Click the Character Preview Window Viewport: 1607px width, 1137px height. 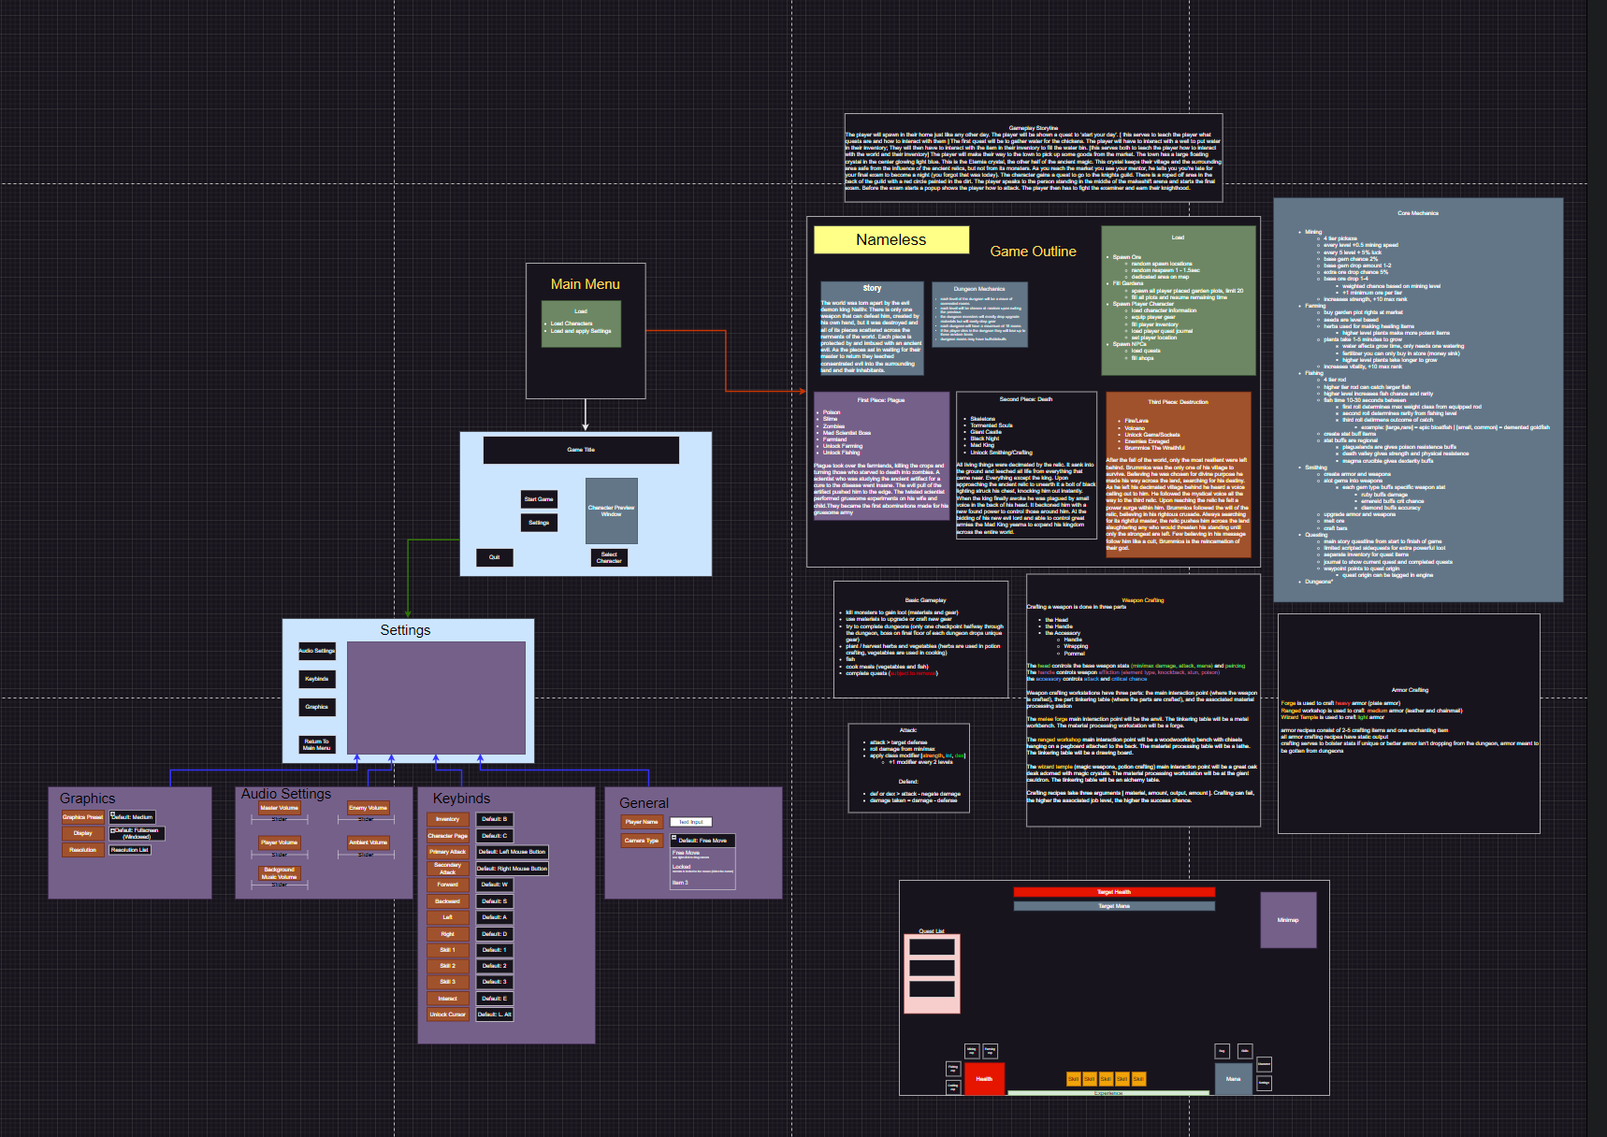611,511
